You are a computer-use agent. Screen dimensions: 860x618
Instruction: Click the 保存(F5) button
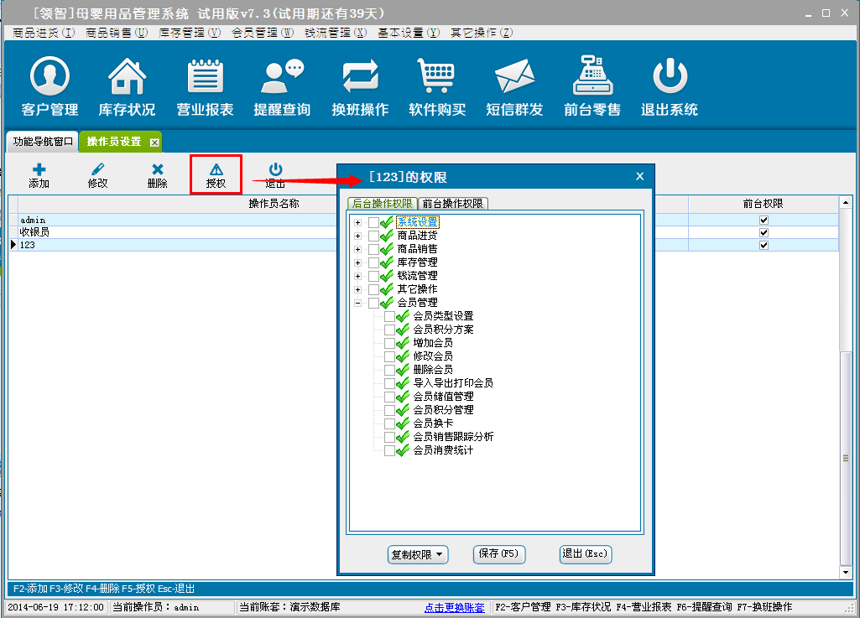(499, 554)
